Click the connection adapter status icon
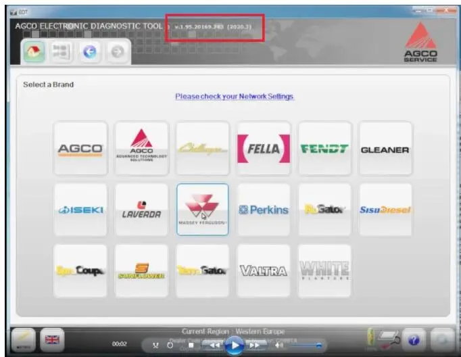 388,339
